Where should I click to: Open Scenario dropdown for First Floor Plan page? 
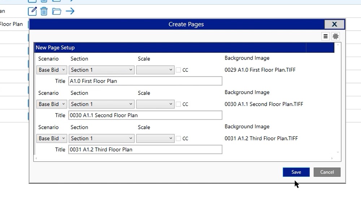coord(52,70)
